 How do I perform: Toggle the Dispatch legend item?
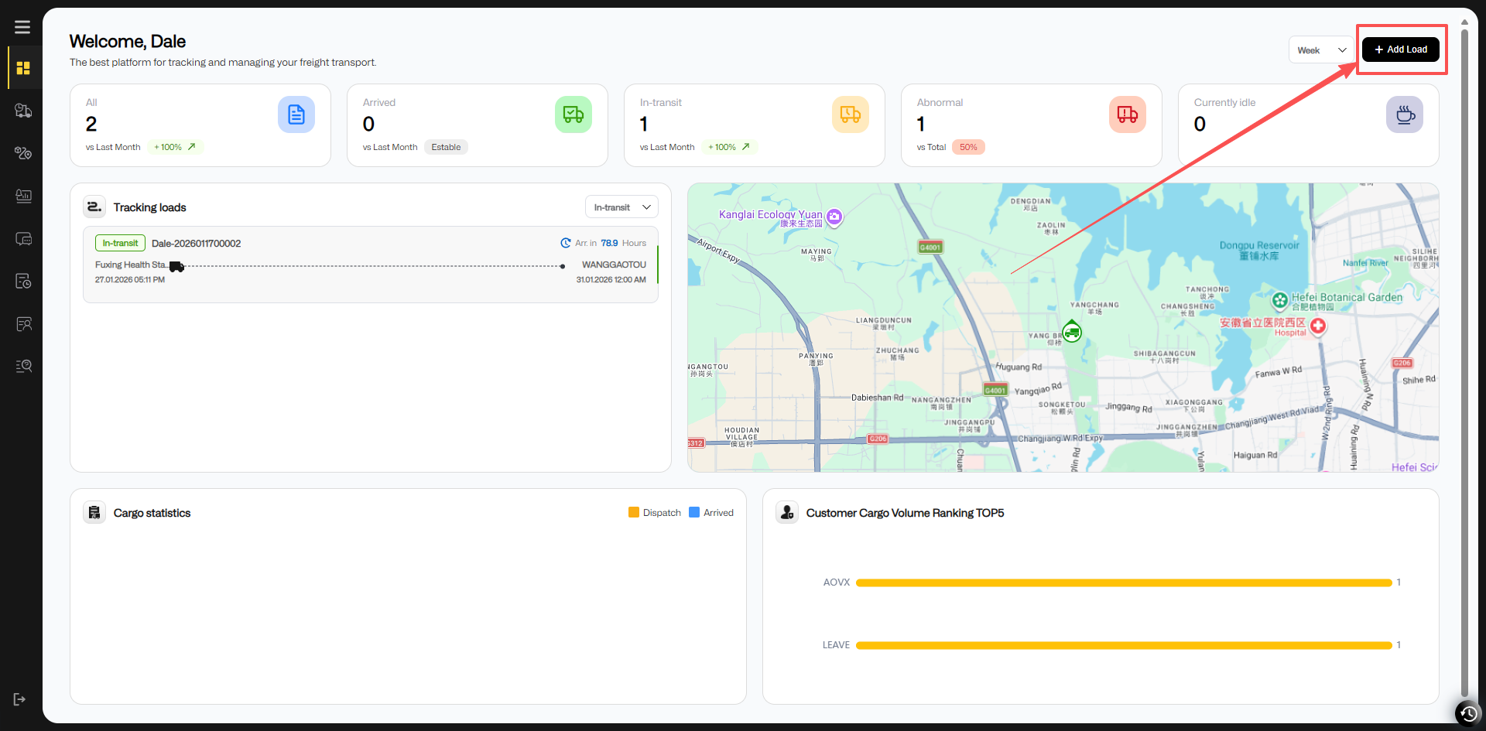655,513
